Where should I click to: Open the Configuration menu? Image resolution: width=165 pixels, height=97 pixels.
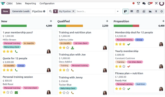pyautogui.click(x=47, y=4)
